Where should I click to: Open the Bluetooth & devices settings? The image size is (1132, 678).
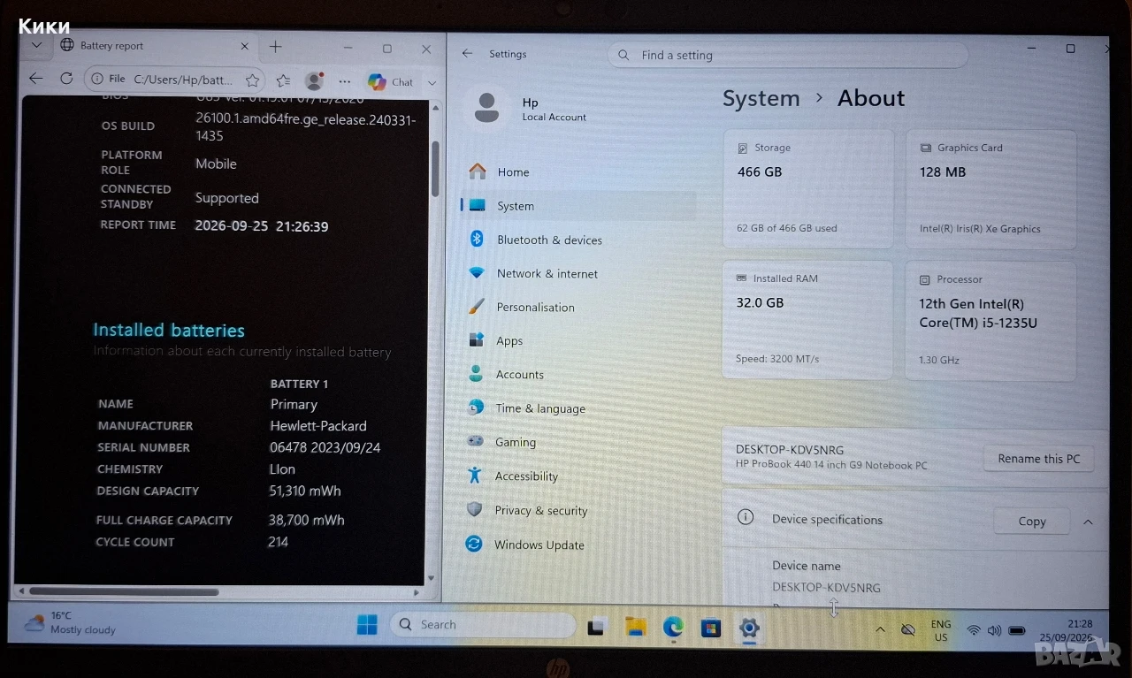[x=536, y=240]
